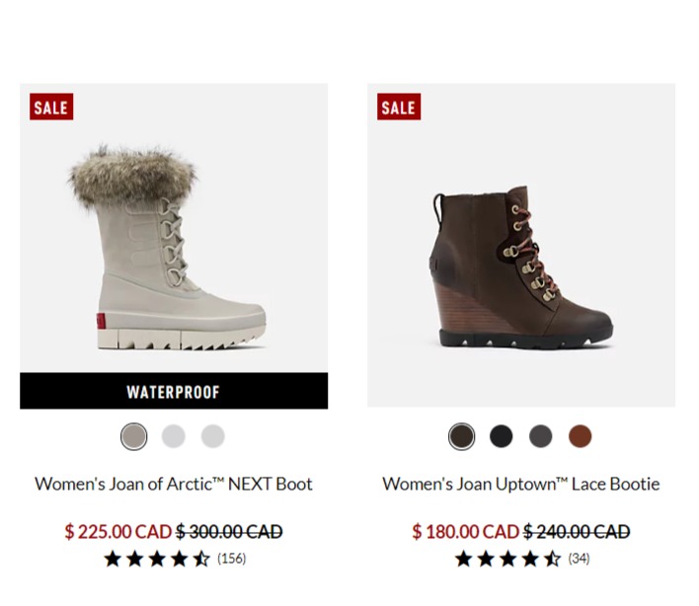Image resolution: width=699 pixels, height=606 pixels.
Task: Open the star rating for Arctic NEXT Boot
Action: [x=157, y=559]
